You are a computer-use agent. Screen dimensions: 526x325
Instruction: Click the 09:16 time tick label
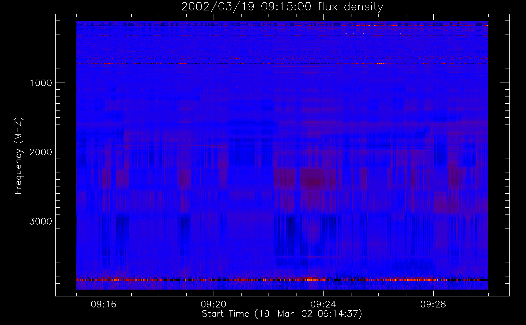point(104,305)
